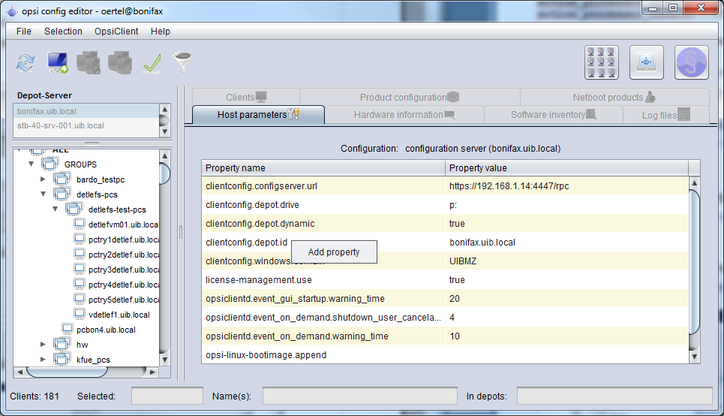Click the pctry4detlef client icon

[x=80, y=285]
